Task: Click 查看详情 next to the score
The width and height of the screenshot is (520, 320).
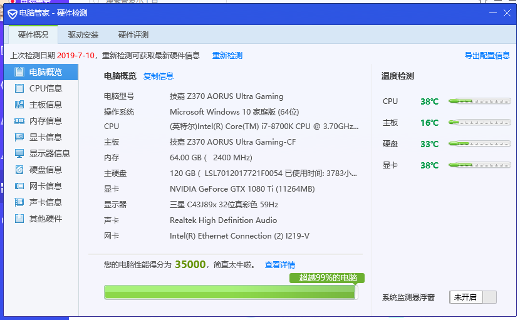Action: (x=280, y=265)
